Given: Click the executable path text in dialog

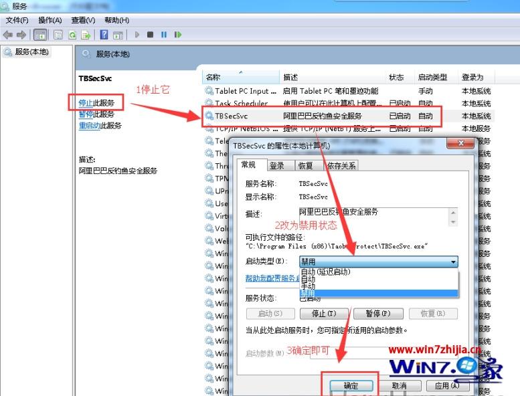Looking at the screenshot, I should click(337, 246).
